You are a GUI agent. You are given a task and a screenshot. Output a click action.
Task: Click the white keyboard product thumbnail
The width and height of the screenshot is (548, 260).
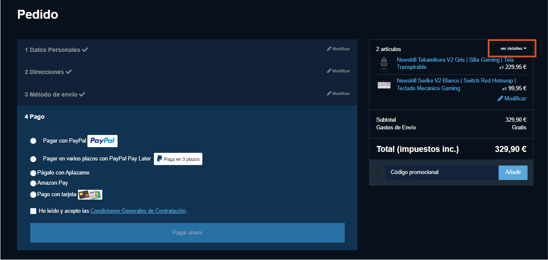[384, 85]
